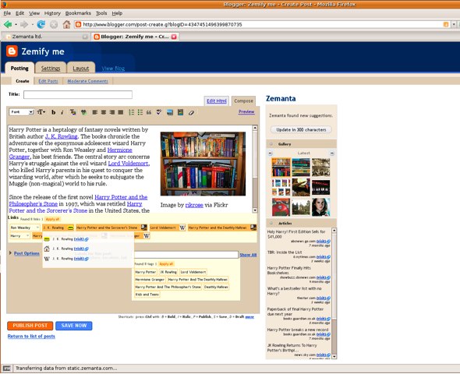
Task: Click the Firefox forward arrow button
Action: tap(24, 24)
